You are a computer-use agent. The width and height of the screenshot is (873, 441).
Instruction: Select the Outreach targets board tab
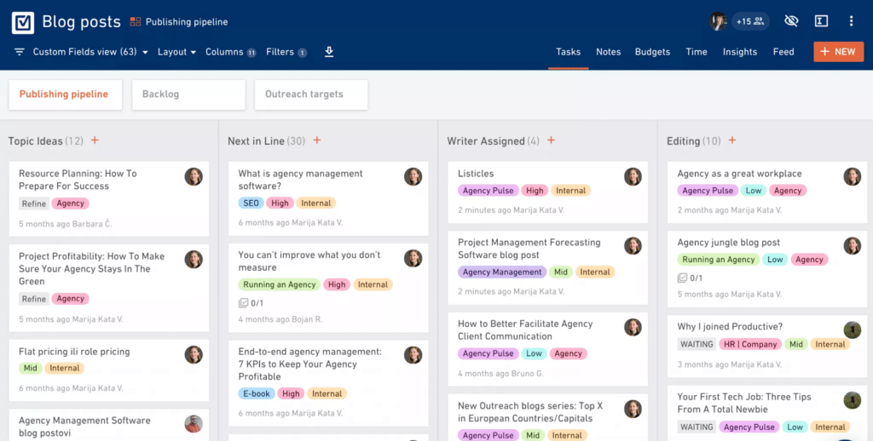click(x=311, y=94)
